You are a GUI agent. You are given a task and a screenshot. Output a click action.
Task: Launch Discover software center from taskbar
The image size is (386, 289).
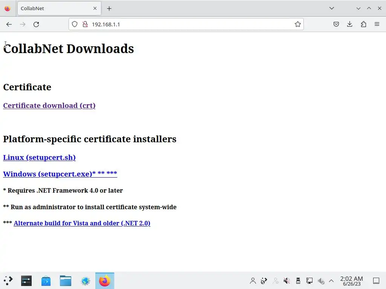pos(46,281)
